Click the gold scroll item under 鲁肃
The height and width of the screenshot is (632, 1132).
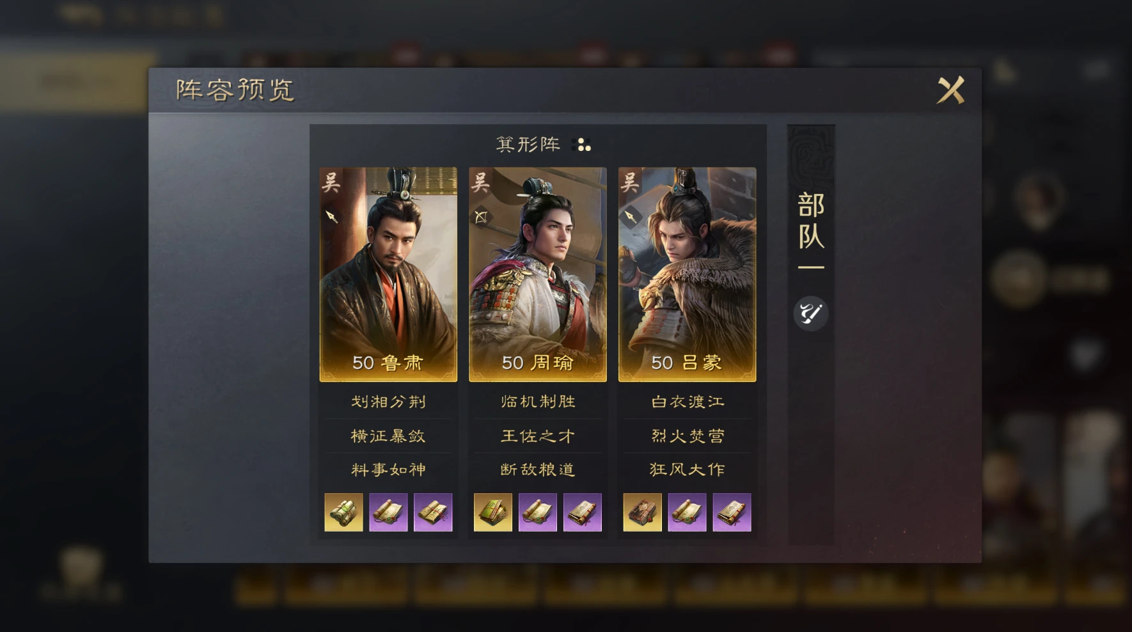(343, 512)
